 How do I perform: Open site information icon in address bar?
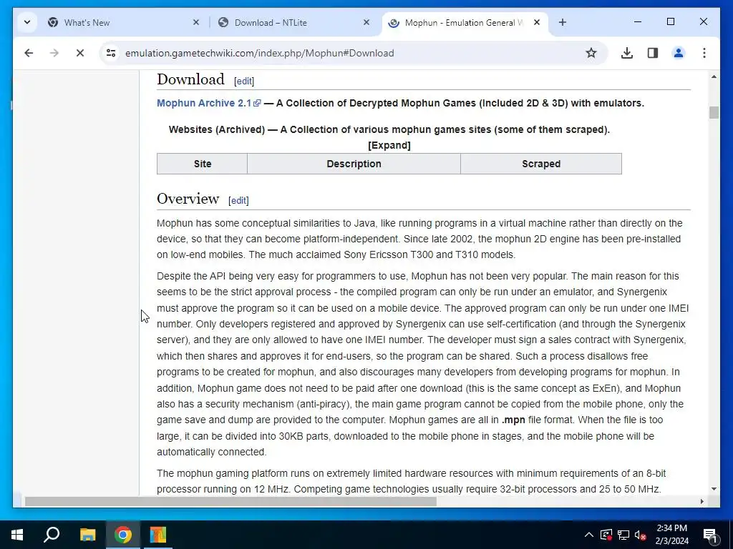(x=111, y=53)
